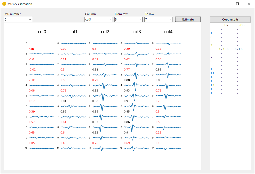255x174 pixels.
Task: Click the col2 row 5 waveform
Action: 105,97
